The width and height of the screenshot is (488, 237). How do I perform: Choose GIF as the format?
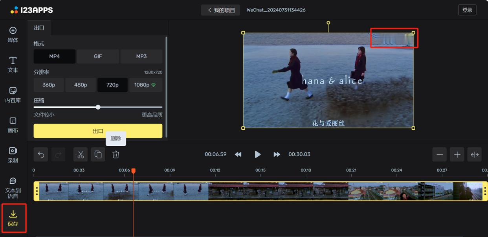(98, 56)
